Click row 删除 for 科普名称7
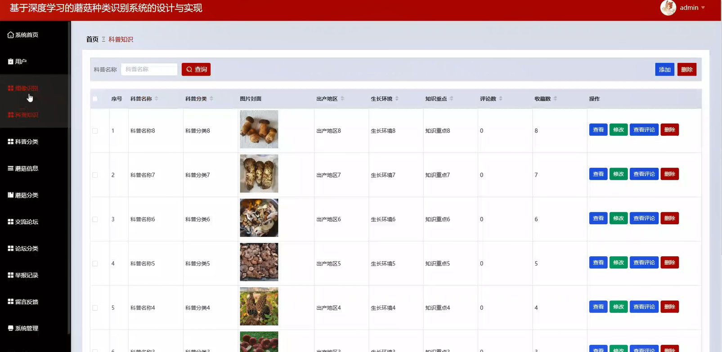Viewport: 722px width, 352px height. pyautogui.click(x=669, y=174)
